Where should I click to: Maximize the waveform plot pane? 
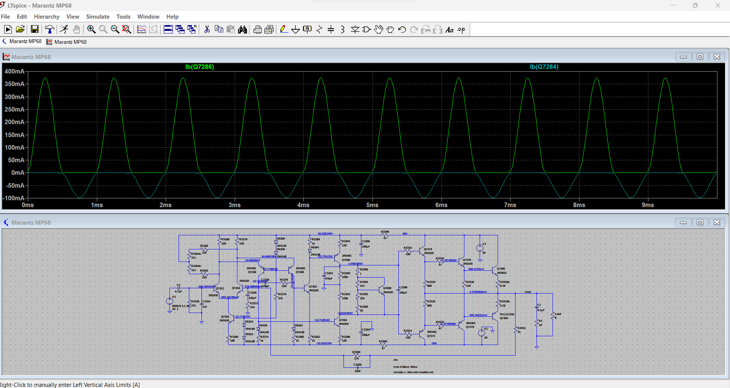coord(700,57)
